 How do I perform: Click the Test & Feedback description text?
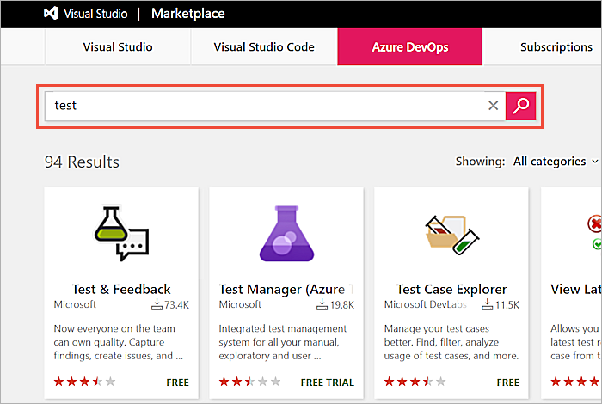pyautogui.click(x=119, y=342)
